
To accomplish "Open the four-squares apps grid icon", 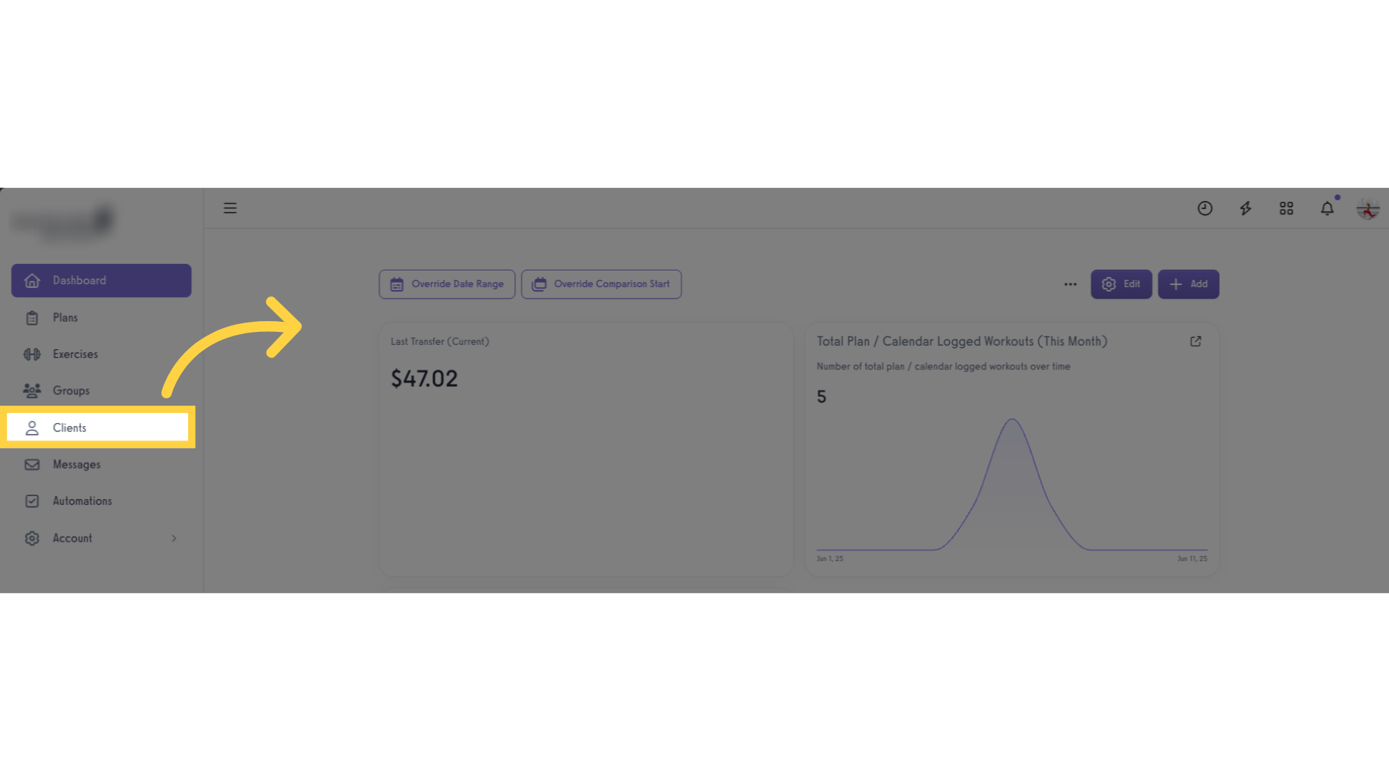I will pyautogui.click(x=1286, y=208).
